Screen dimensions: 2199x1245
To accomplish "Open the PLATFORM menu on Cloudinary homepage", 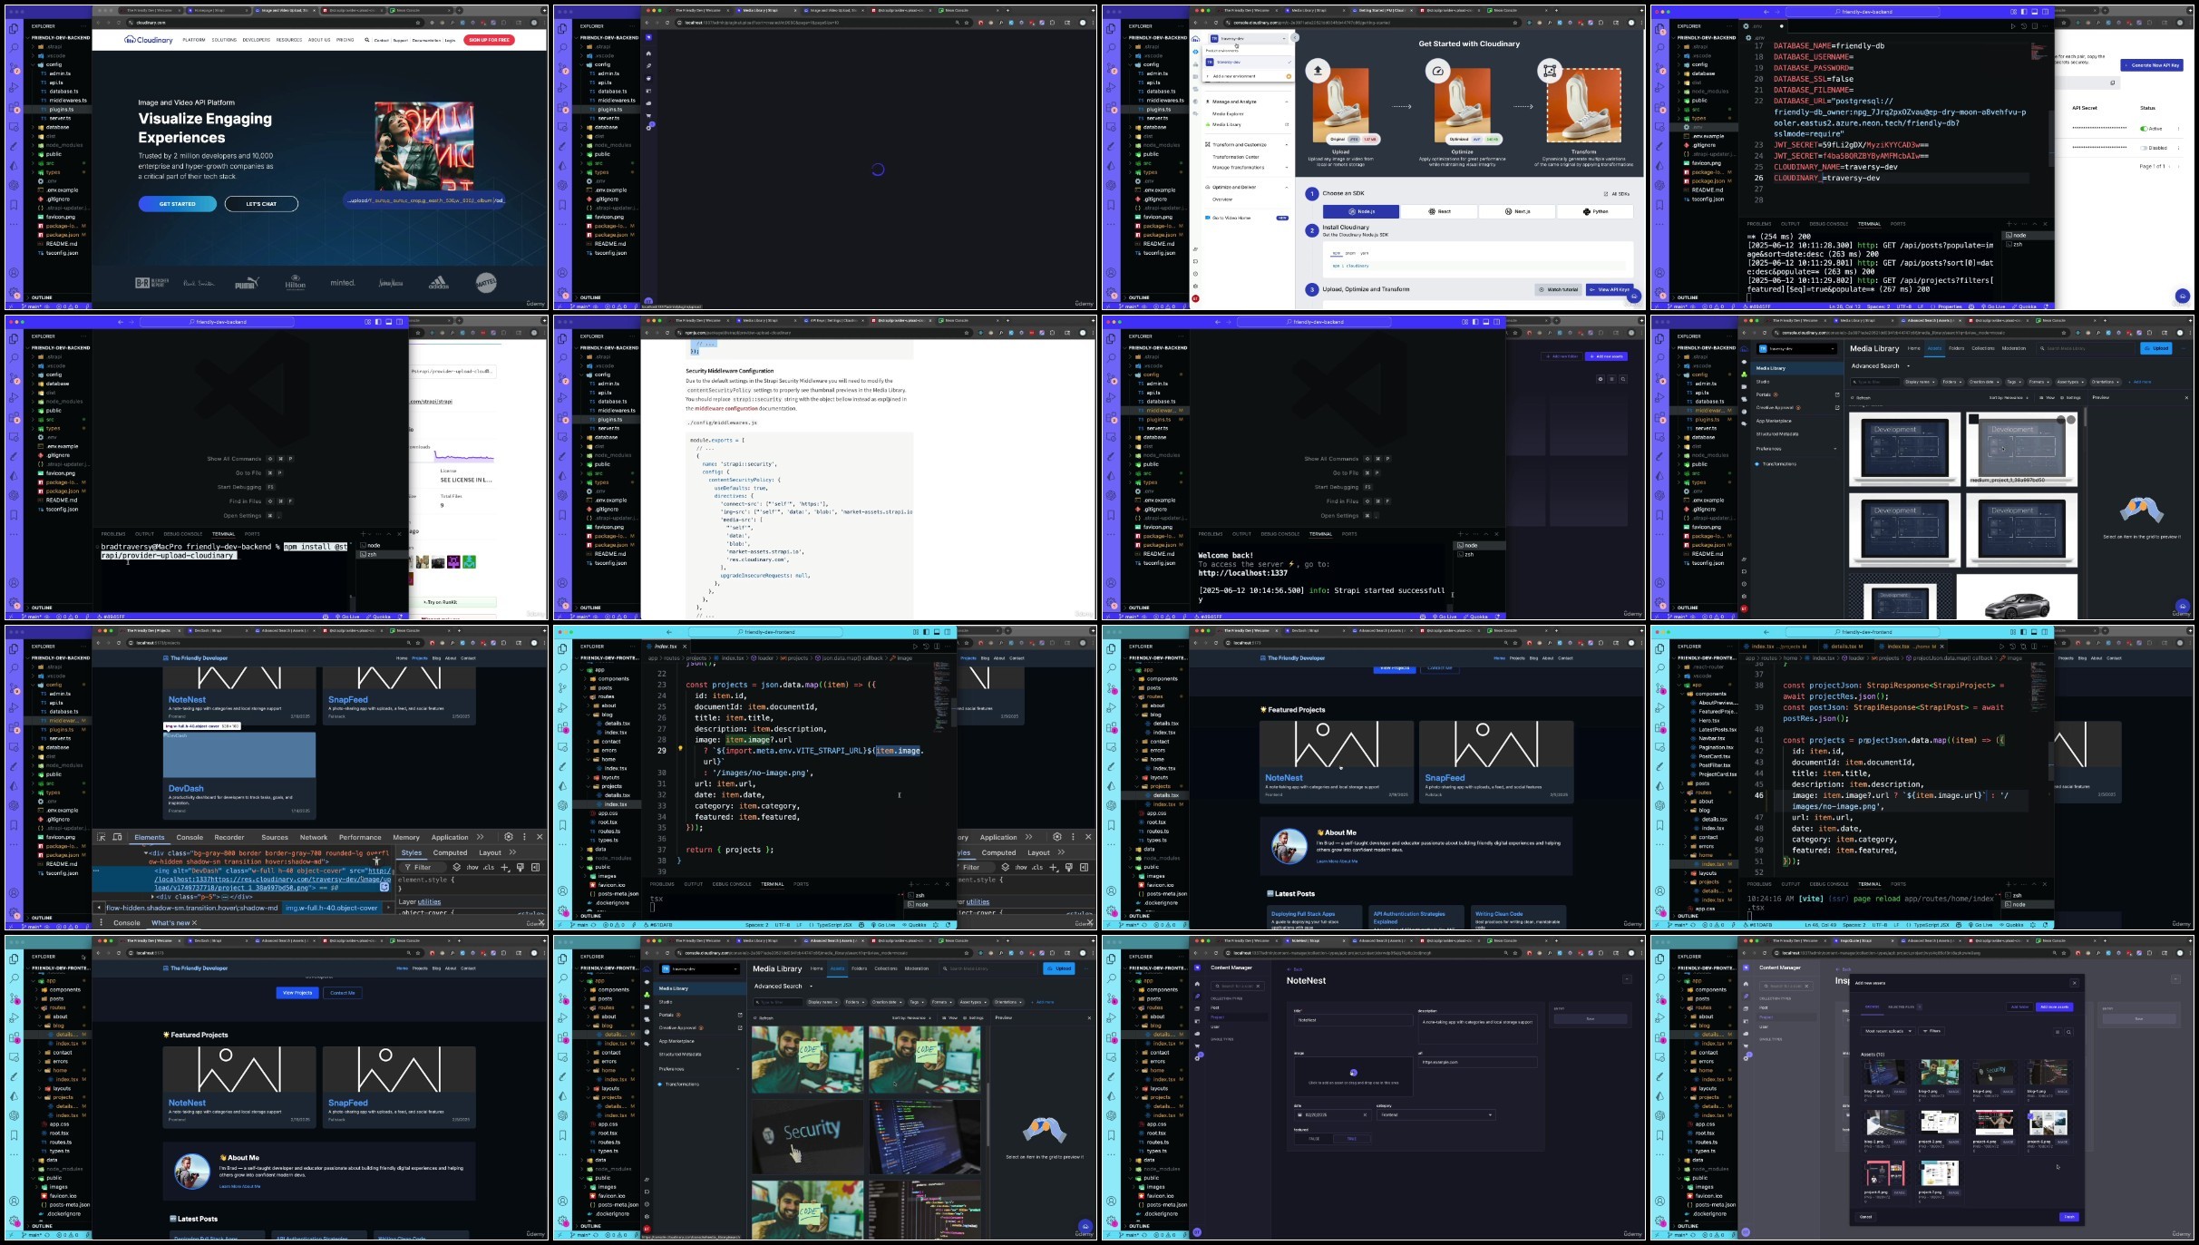I will click(x=194, y=40).
